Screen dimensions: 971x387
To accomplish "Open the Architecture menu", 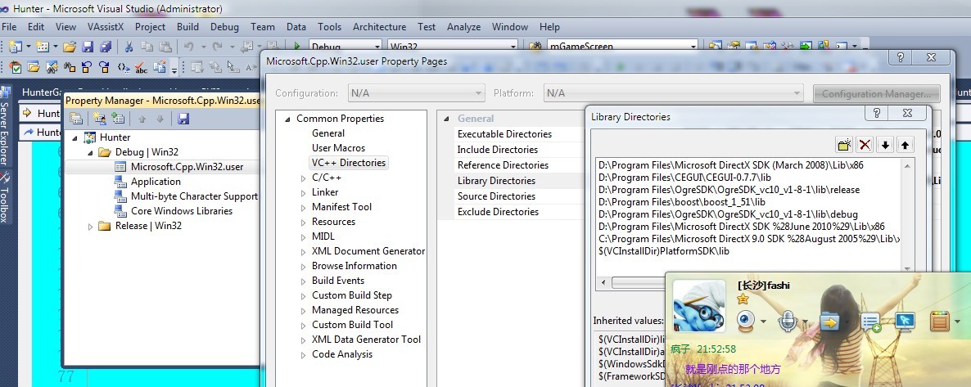I will (380, 27).
